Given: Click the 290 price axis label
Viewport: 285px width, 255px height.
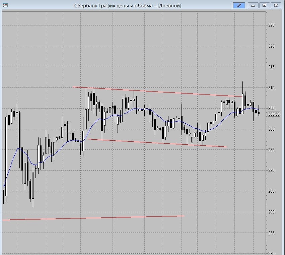Looking at the screenshot, I should coord(271,171).
